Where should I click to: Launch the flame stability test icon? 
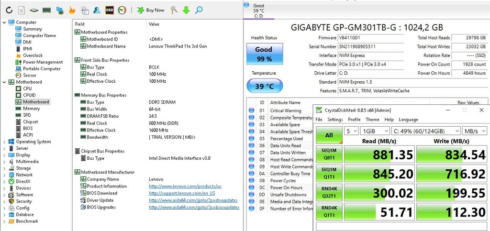pos(72,11)
